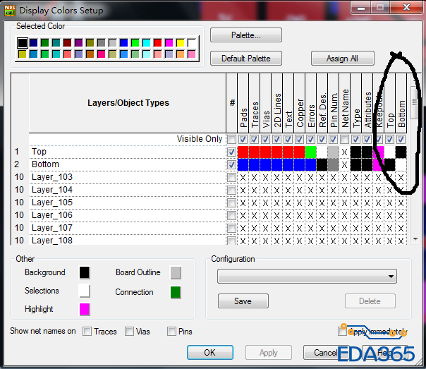This screenshot has width=426, height=369.
Task: Click the Cancel button
Action: (325, 353)
